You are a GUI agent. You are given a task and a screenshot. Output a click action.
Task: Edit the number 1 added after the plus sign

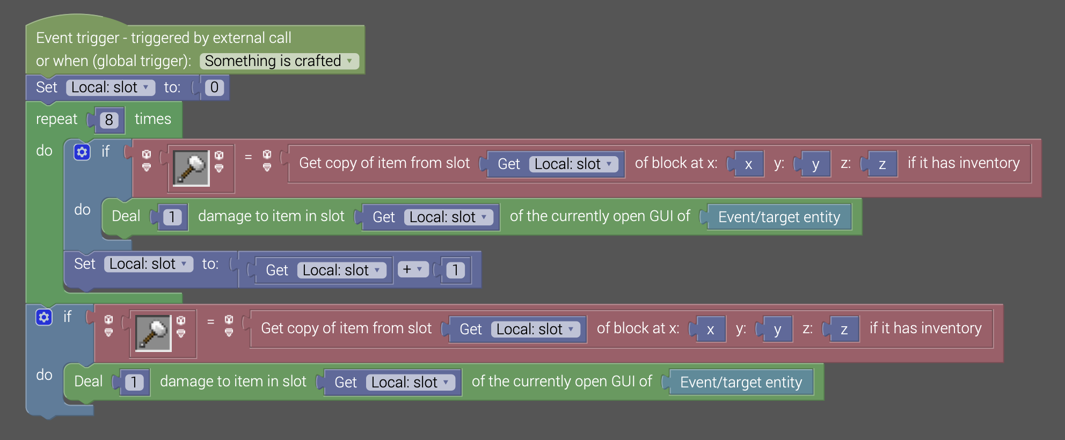[x=456, y=270]
